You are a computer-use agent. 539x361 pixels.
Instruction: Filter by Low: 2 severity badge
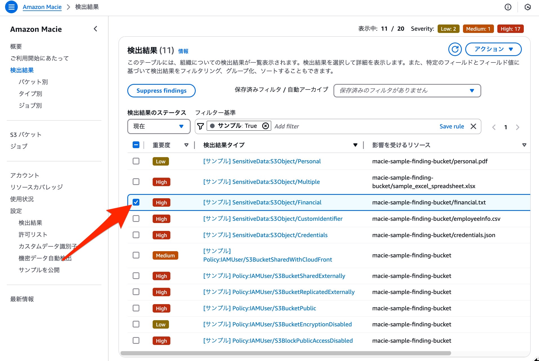click(448, 29)
